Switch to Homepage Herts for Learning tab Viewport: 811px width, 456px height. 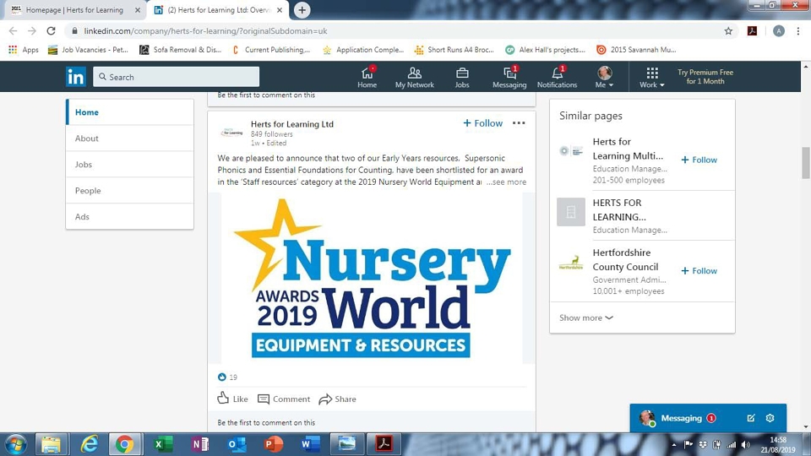point(74,10)
